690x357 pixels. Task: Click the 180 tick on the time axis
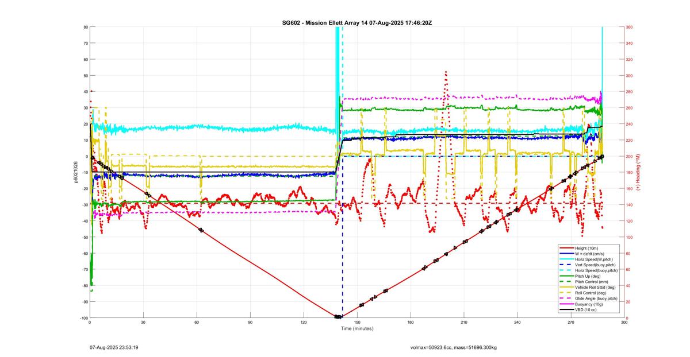411,323
